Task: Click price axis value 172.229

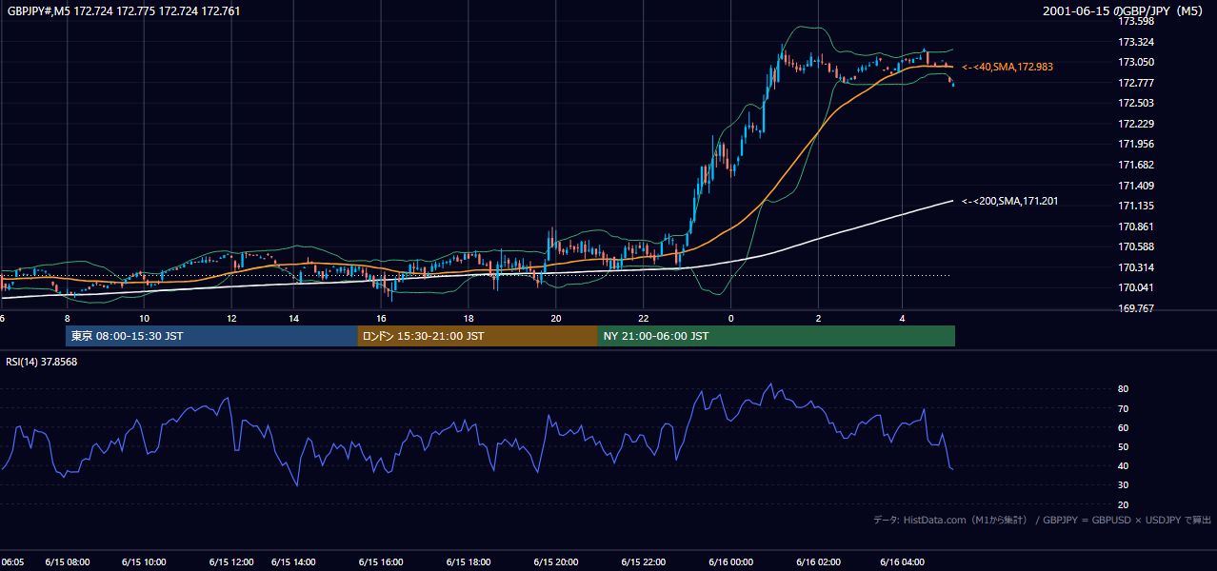Action: (x=1135, y=124)
